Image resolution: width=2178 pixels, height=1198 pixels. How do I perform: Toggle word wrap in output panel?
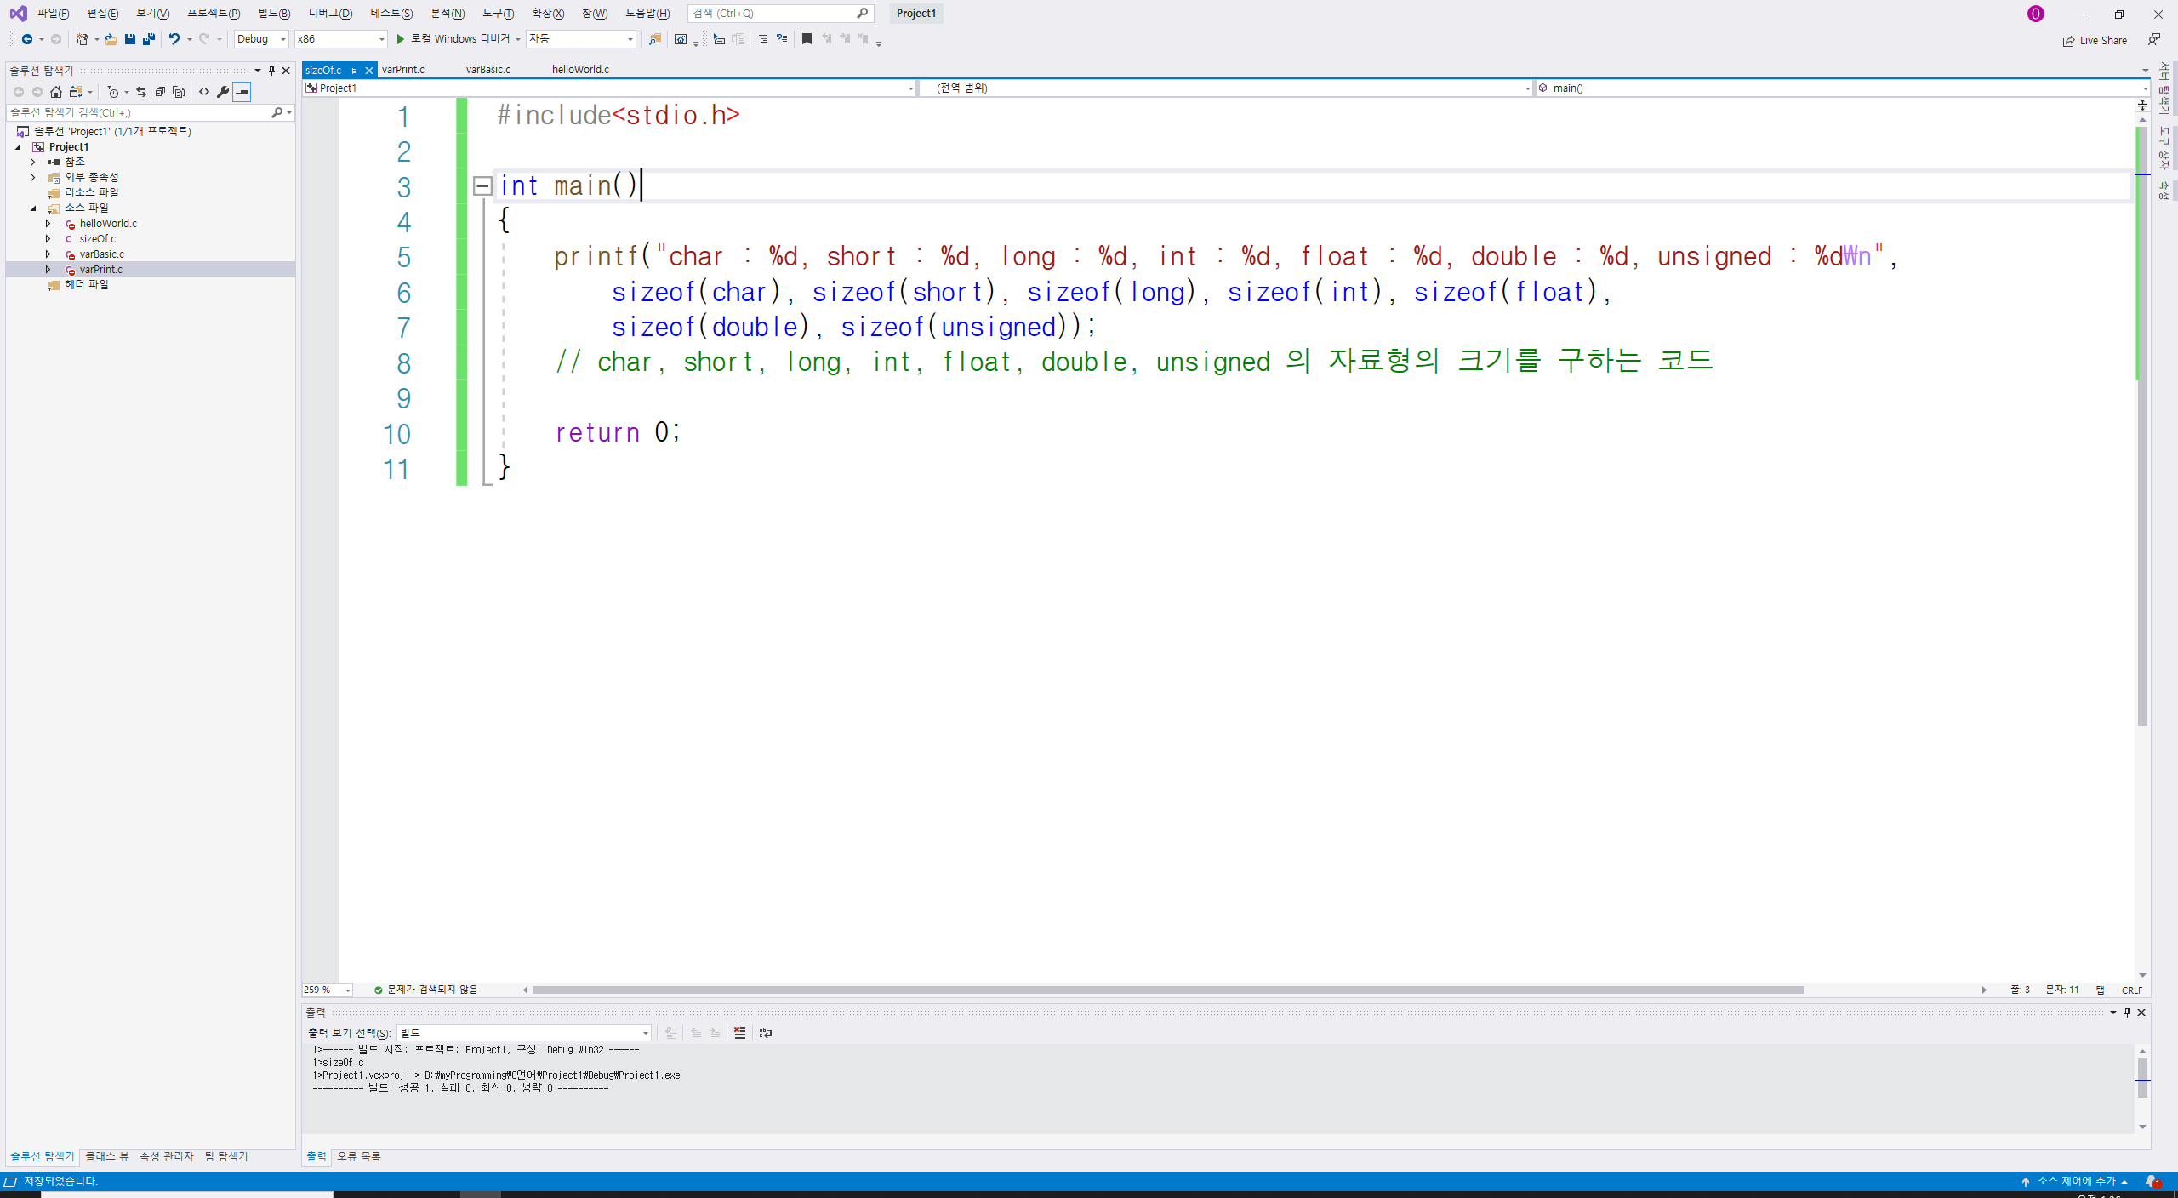(x=766, y=1033)
